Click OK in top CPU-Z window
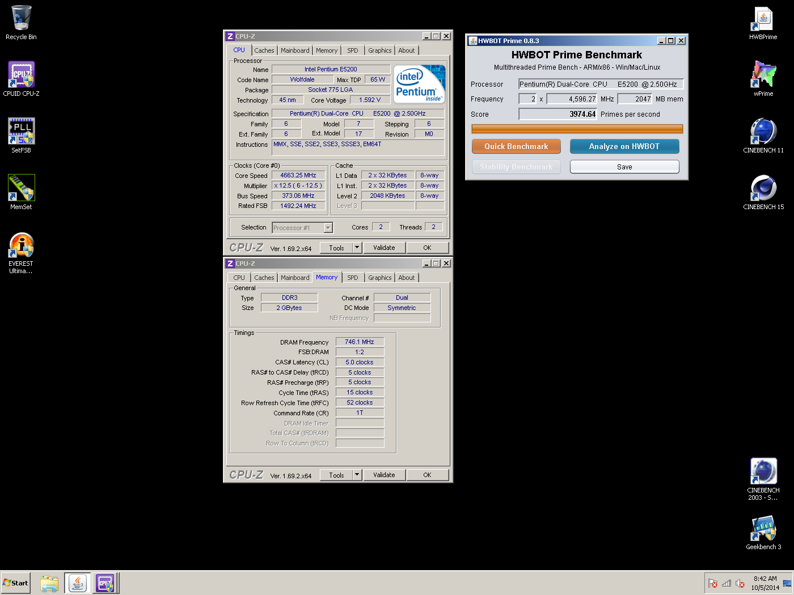The width and height of the screenshot is (794, 595). pos(427,248)
